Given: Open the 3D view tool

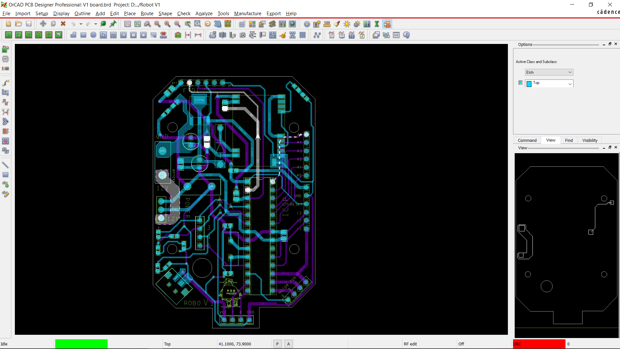Looking at the screenshot, I should [x=218, y=24].
